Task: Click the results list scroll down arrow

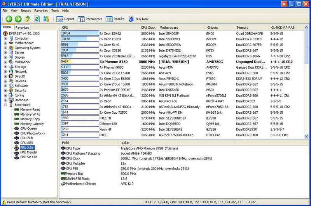Action: [x=306, y=136]
